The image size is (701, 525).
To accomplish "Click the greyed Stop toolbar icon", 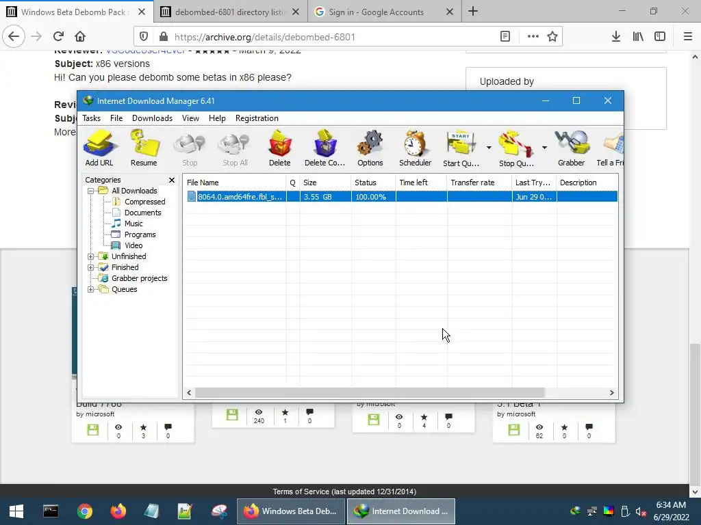I will click(x=190, y=148).
